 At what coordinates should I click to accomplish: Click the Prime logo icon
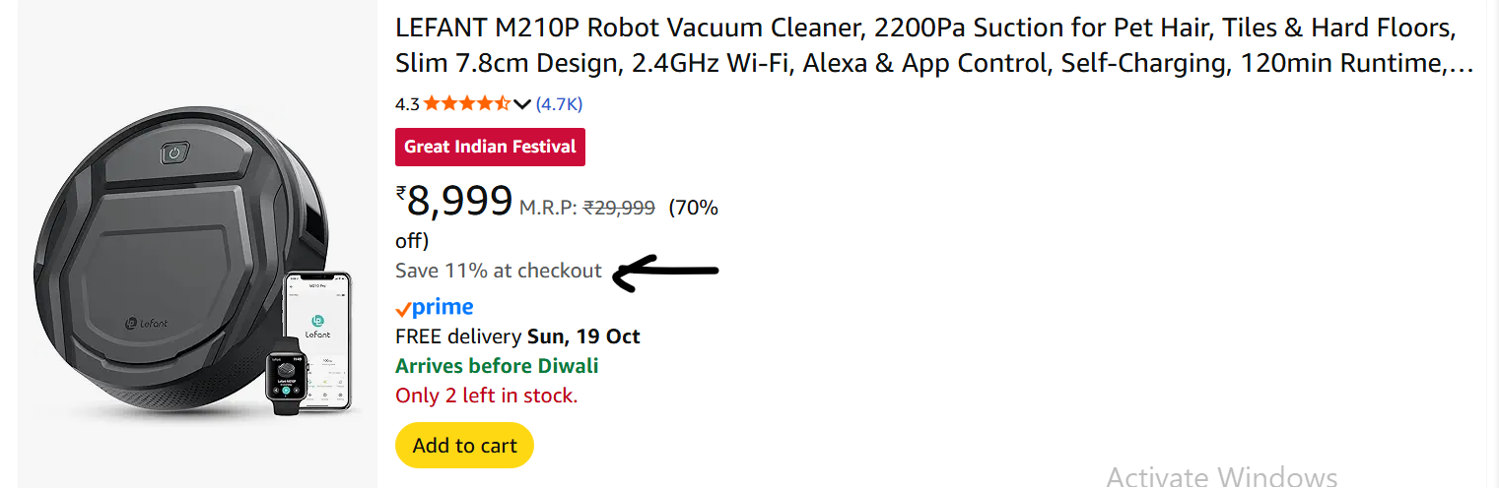pos(443,307)
